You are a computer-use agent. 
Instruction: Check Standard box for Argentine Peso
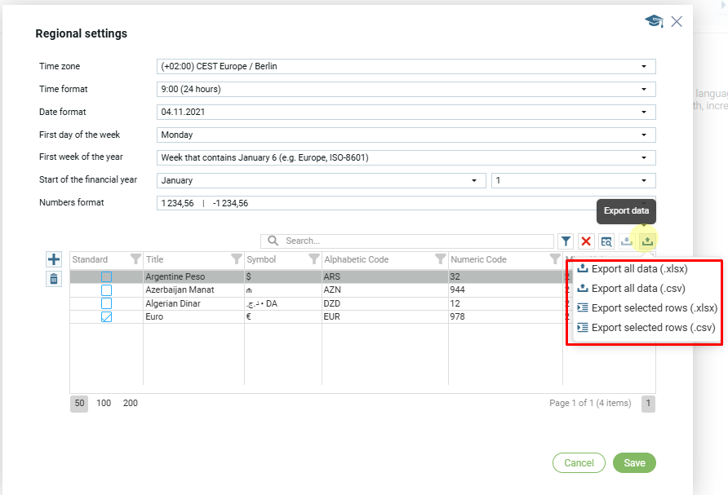[x=106, y=277]
